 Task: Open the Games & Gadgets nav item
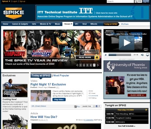click(x=20, y=24)
